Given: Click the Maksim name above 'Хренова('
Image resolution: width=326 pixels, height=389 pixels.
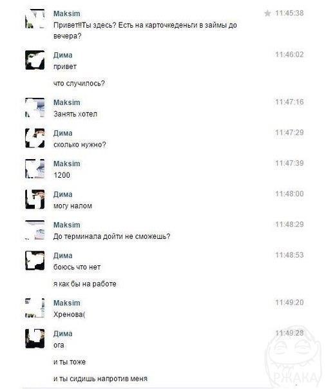Looking at the screenshot, I should (x=67, y=303).
